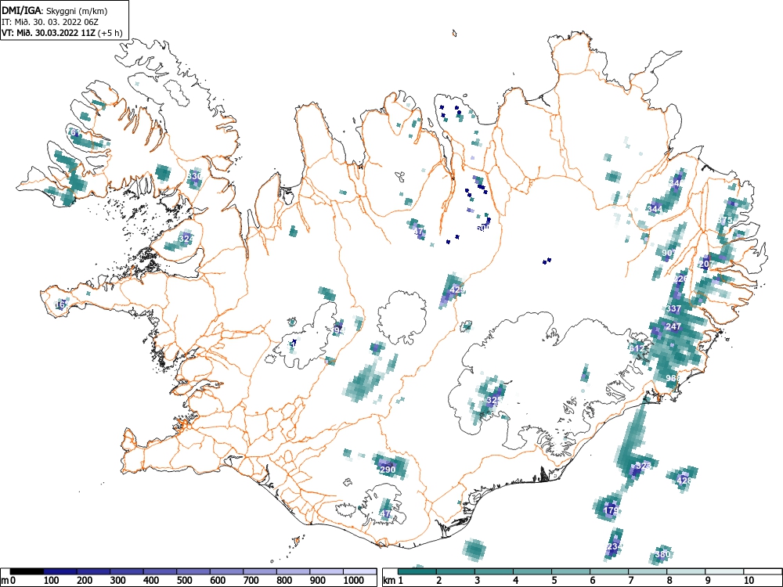
Task: Select the '500' label on meter legend
Action: (x=186, y=581)
